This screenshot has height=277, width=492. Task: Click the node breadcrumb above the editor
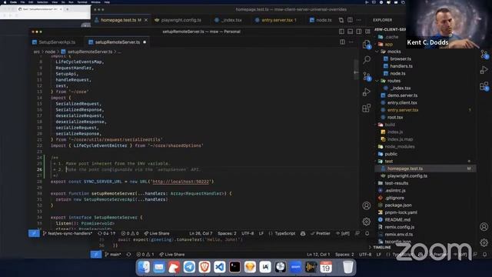(x=50, y=52)
